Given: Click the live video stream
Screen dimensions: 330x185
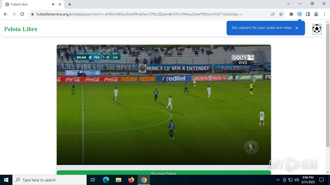Looking at the screenshot, I should (164, 105).
